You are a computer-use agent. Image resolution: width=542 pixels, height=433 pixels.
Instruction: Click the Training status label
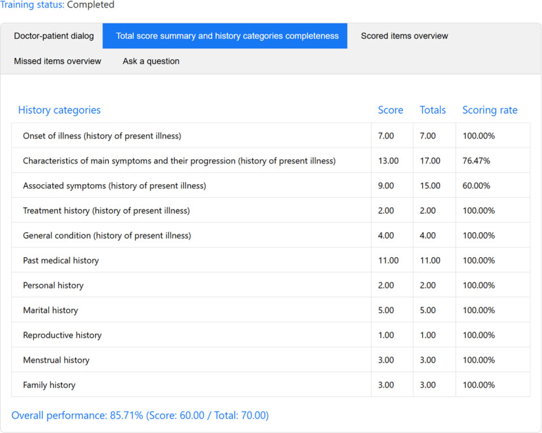tap(32, 5)
